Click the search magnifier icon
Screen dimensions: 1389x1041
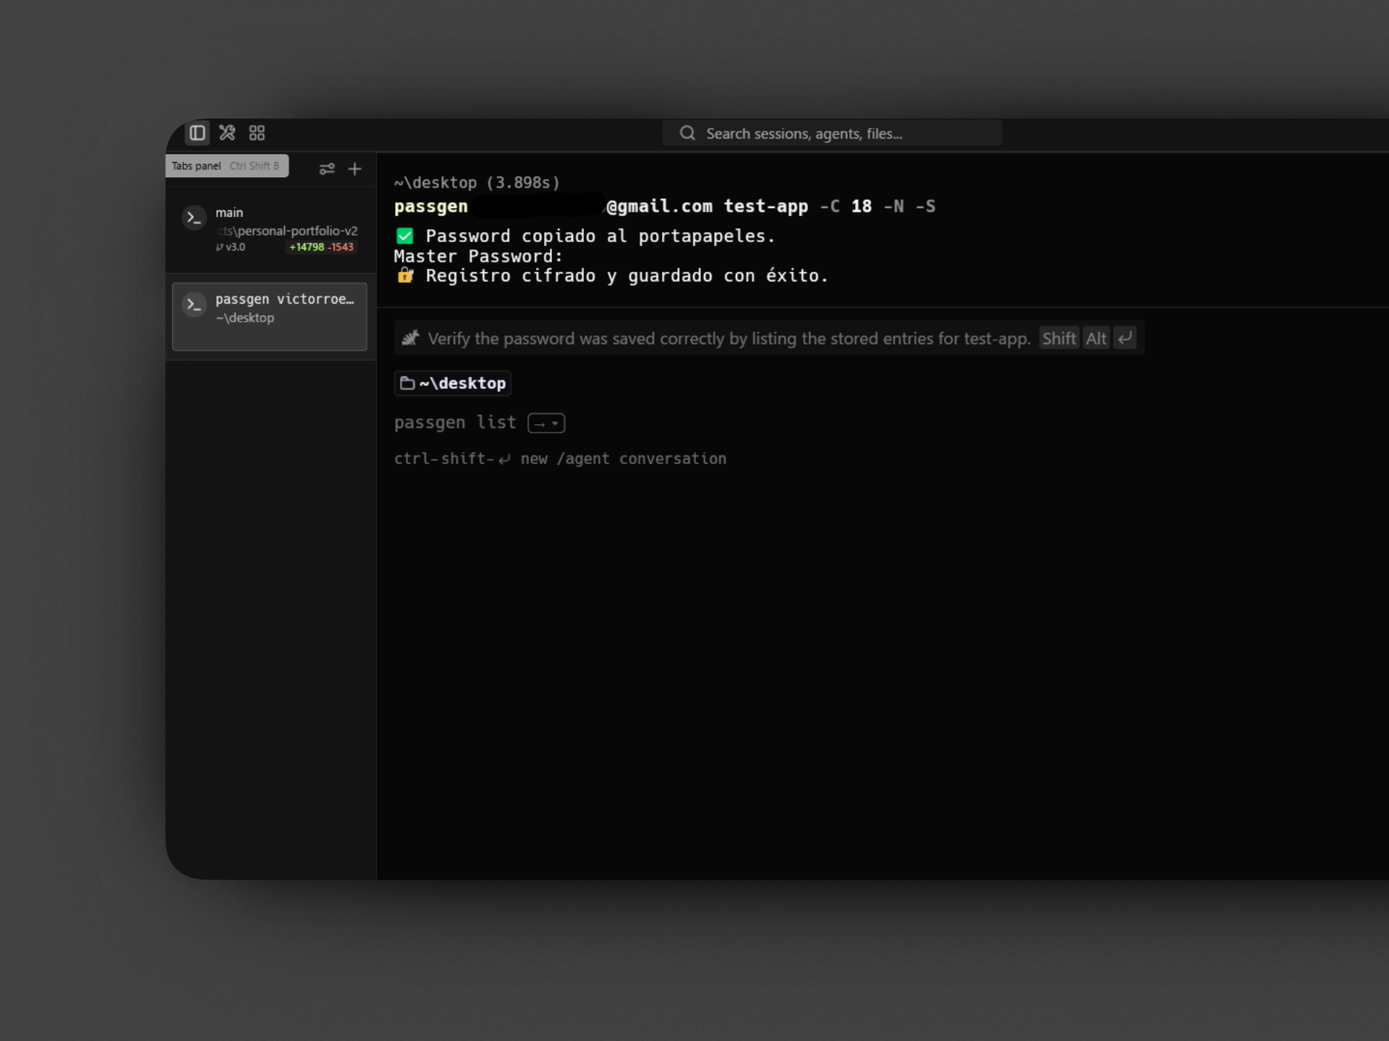[x=687, y=133]
